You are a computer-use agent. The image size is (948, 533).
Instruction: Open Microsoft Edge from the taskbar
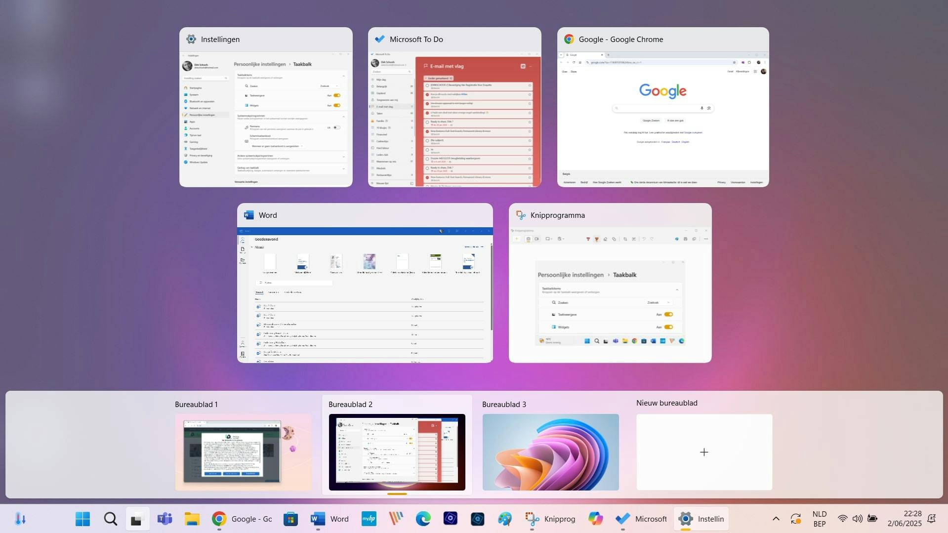pyautogui.click(x=423, y=519)
